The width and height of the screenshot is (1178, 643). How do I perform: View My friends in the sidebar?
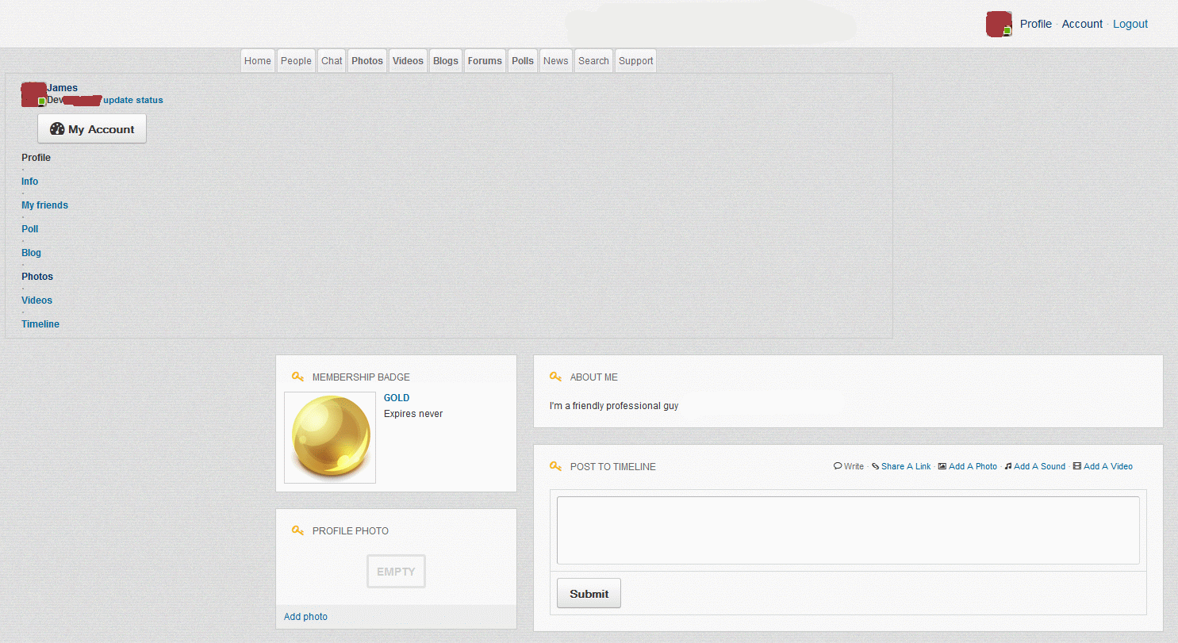[x=44, y=205]
